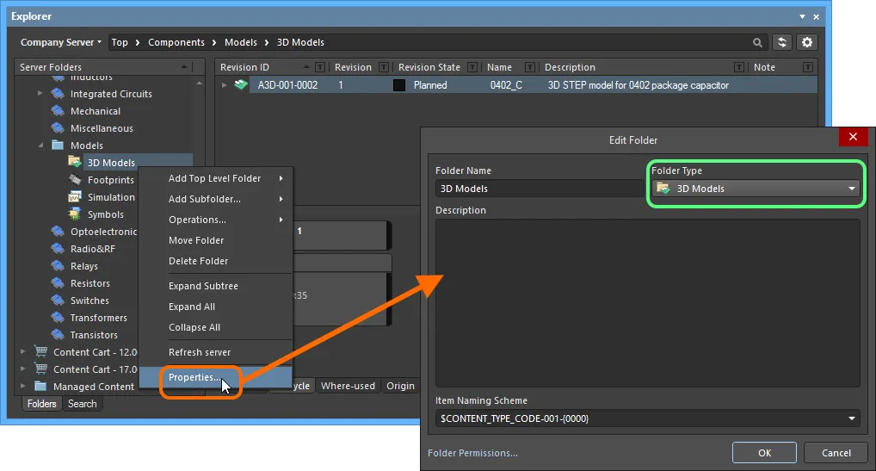Click the Transistors folder icon
The image size is (876, 471).
[x=58, y=335]
